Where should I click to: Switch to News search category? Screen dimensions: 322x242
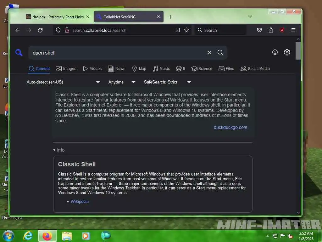116,68
